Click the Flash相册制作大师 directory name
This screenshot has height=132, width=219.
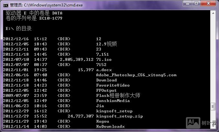coord(118,96)
